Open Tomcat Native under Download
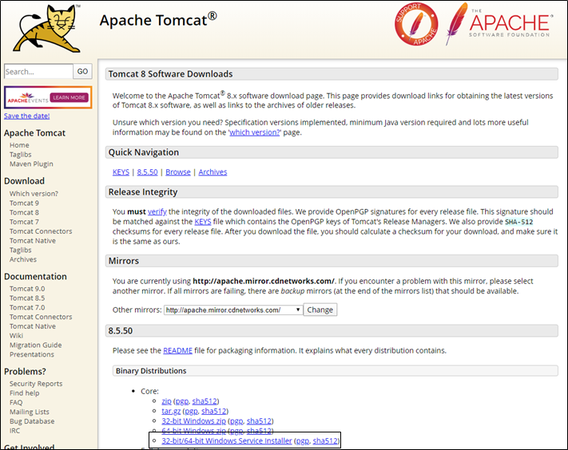 click(x=33, y=240)
